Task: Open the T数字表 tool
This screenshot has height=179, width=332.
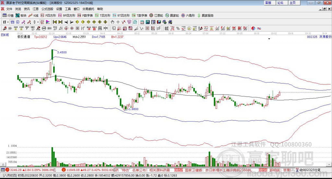Action: coord(139,16)
